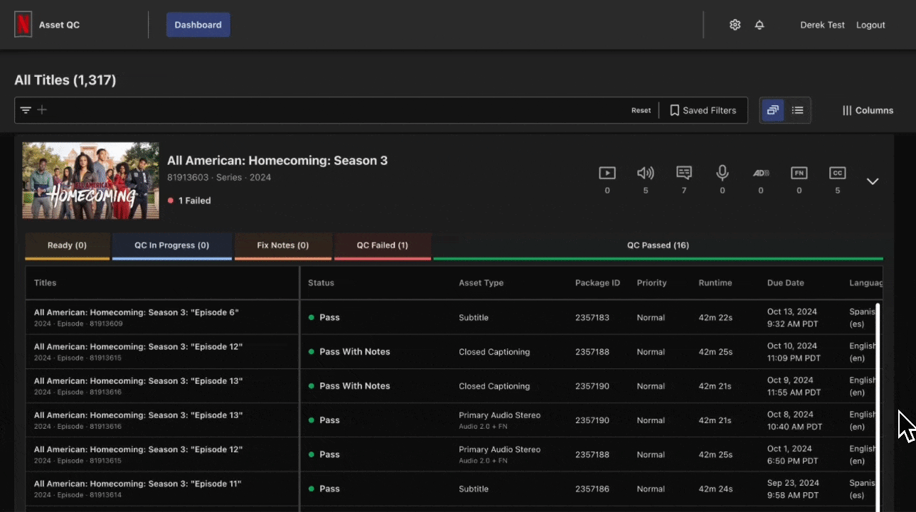Select the Fix Notes (0) tab
Viewport: 916px width, 512px height.
[283, 245]
